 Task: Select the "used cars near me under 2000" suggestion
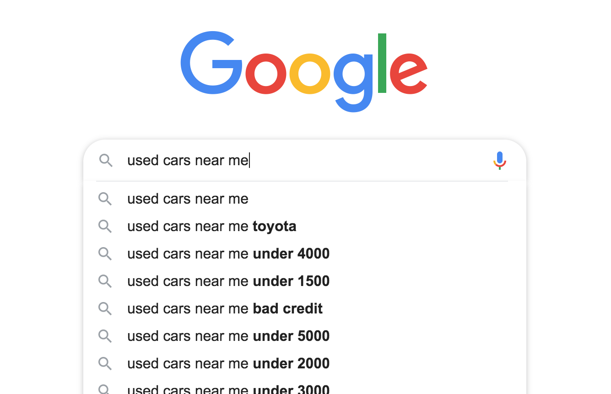click(228, 363)
